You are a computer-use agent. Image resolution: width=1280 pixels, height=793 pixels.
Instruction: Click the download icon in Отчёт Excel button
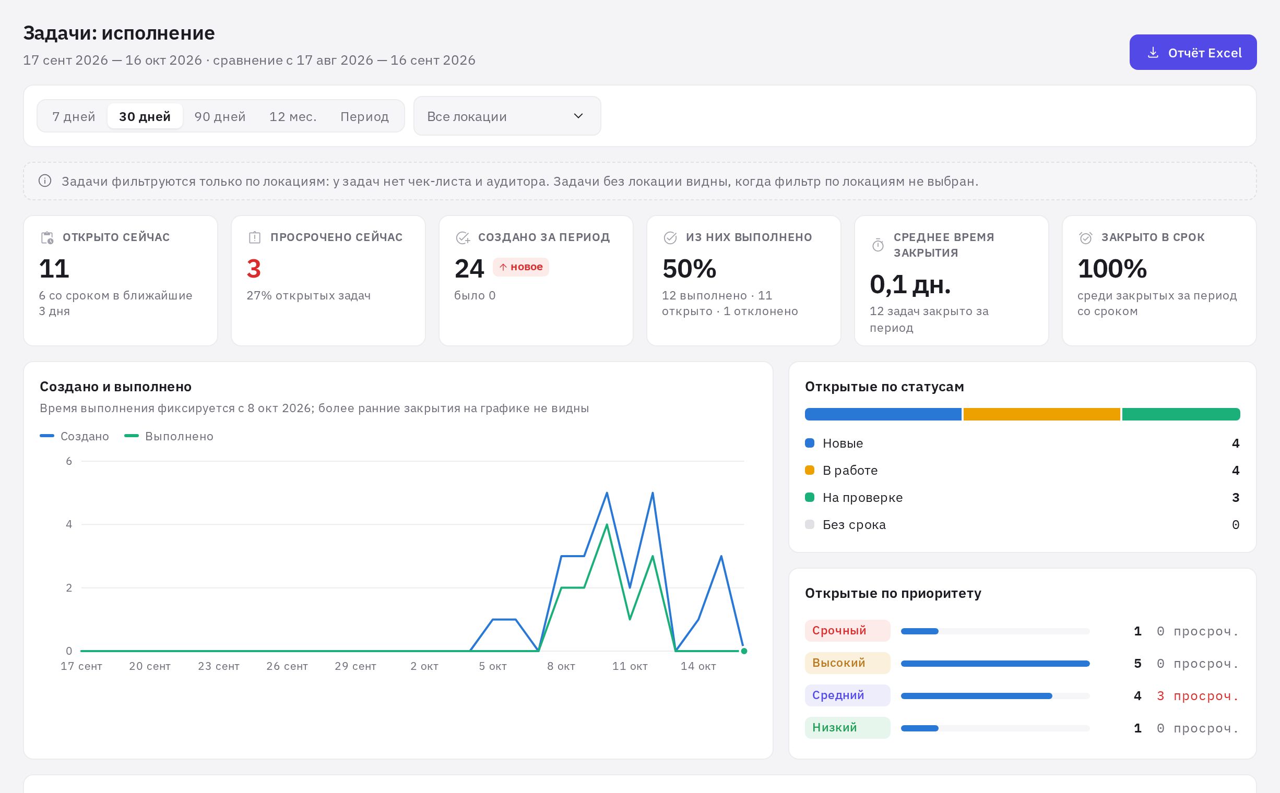(x=1153, y=53)
